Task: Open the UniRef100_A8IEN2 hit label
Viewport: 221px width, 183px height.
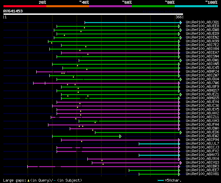Action: coord(202,38)
